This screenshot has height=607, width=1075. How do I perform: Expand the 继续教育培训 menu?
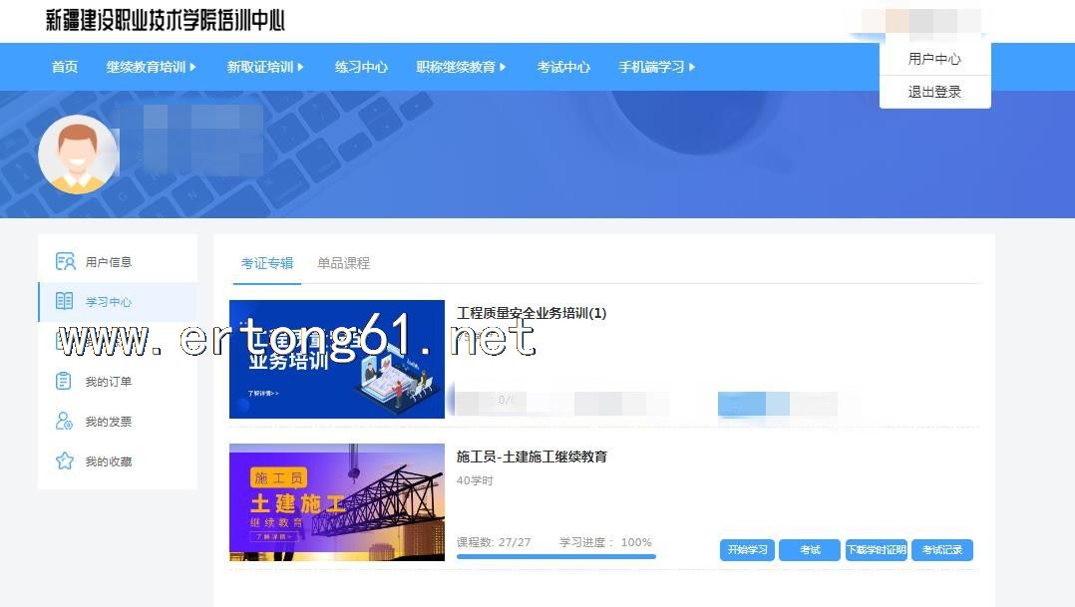pos(151,67)
